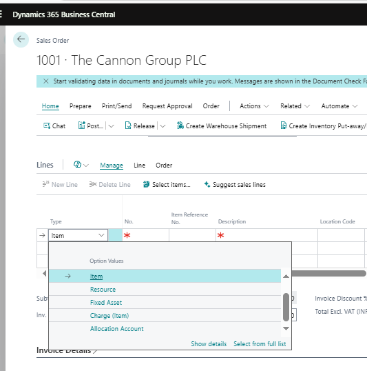Click the grid scroll-left arrow
This screenshot has height=371, width=367.
[45, 274]
